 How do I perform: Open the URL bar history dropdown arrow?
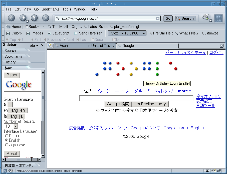158,18
